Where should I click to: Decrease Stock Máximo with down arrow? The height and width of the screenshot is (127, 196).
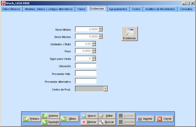coord(101,38)
